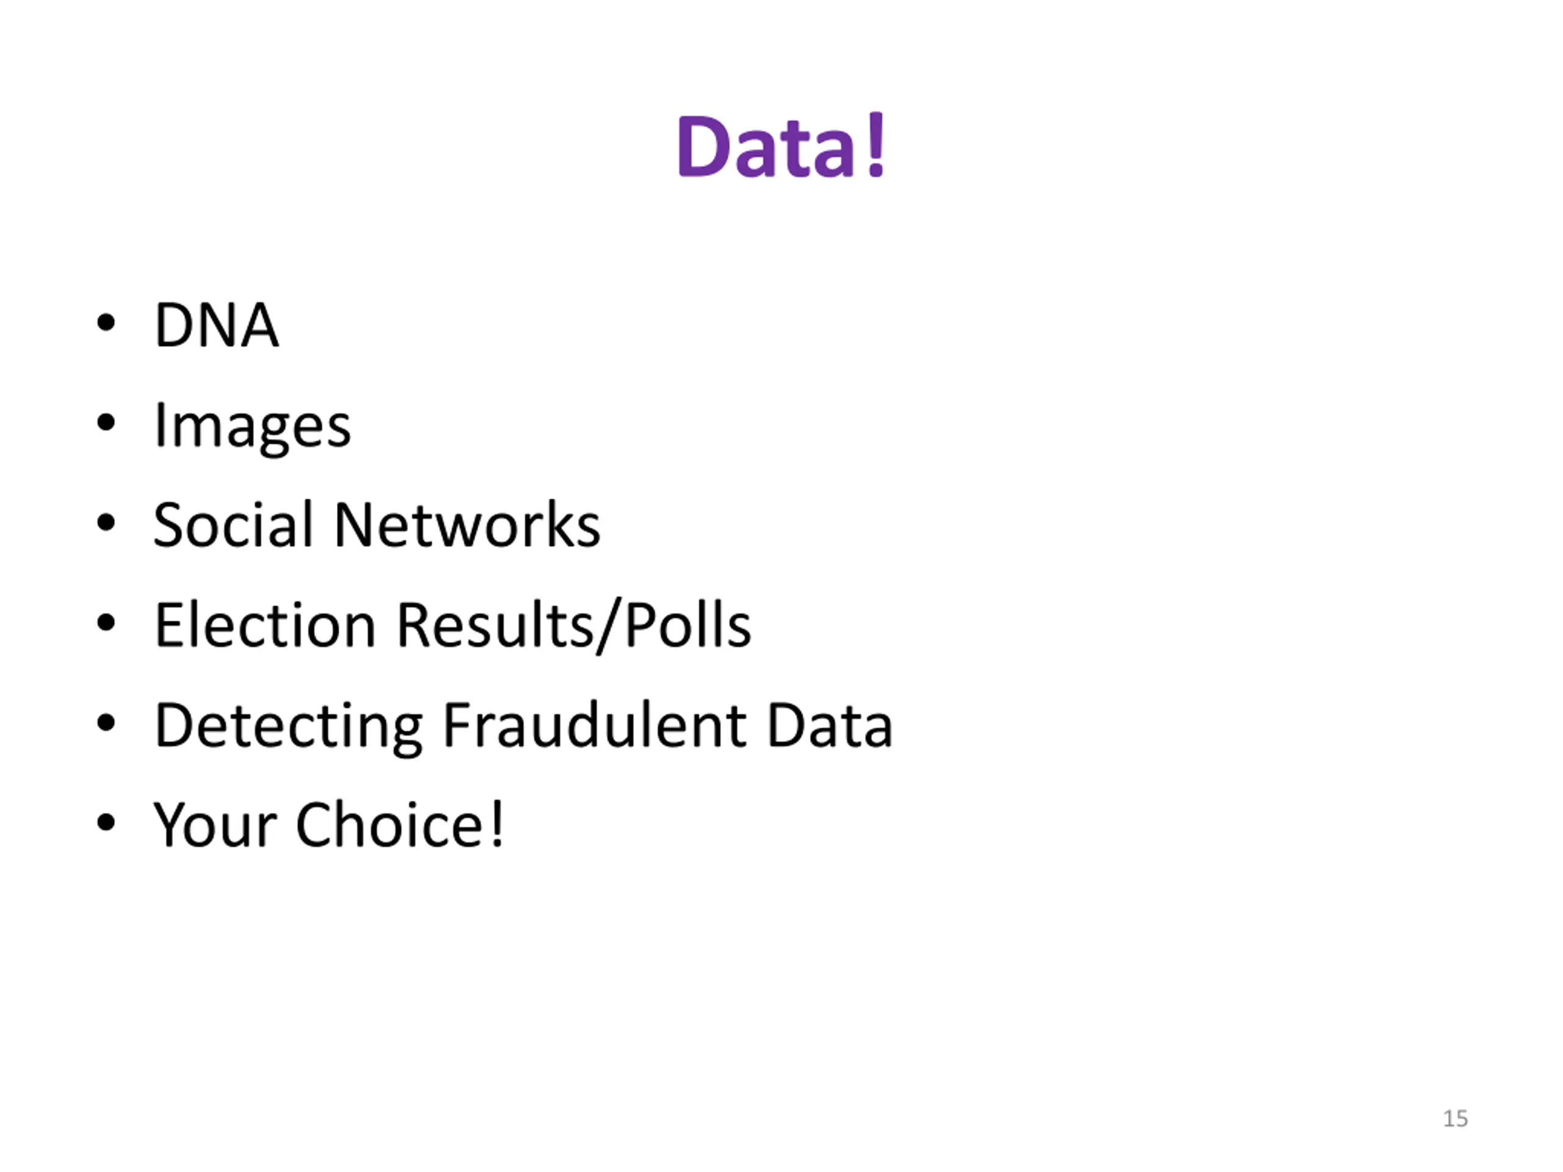
Task: Click the word "Detecting" in the fifth bullet
Action: [x=288, y=726]
